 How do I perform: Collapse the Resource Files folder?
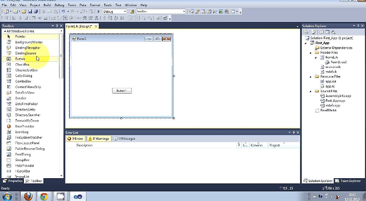(311, 76)
